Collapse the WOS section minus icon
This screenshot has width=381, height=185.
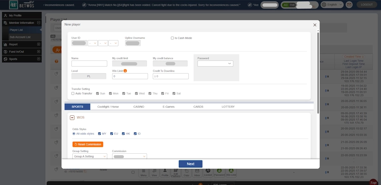pyautogui.click(x=72, y=118)
